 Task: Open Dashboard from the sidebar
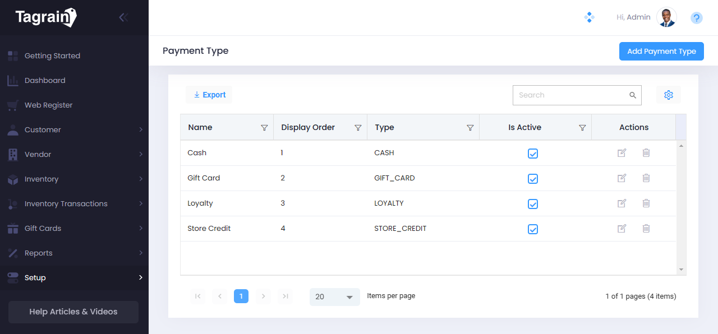(45, 81)
